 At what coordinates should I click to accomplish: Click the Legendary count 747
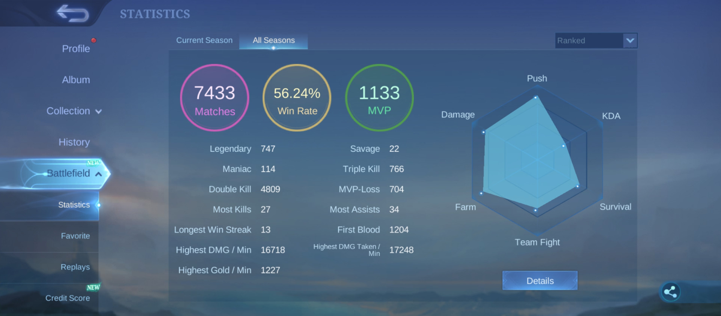268,149
